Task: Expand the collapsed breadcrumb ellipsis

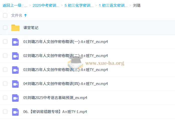Action: pyautogui.click(x=26, y=5)
